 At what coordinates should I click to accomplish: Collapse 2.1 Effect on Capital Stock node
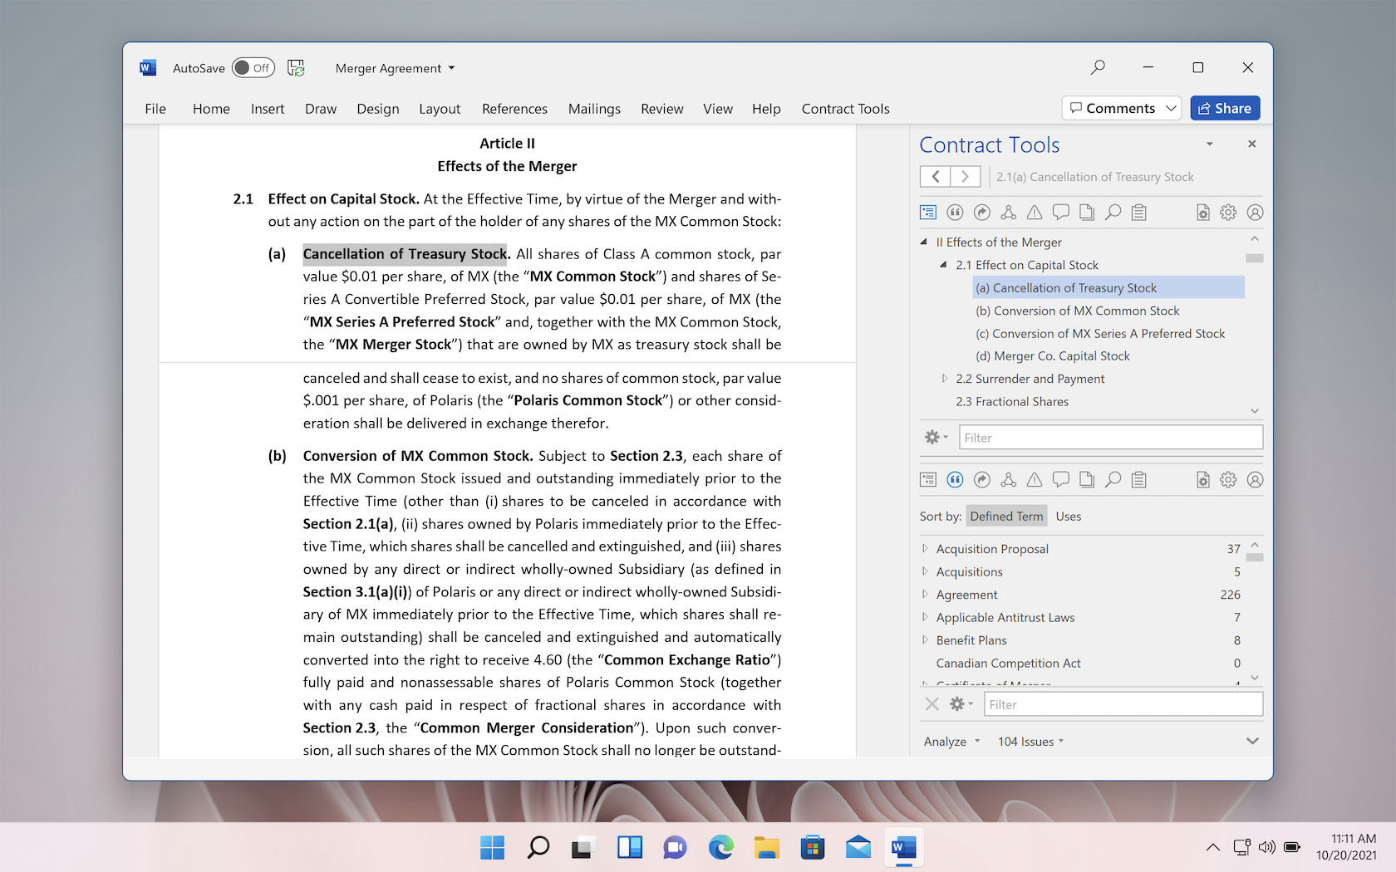943,265
